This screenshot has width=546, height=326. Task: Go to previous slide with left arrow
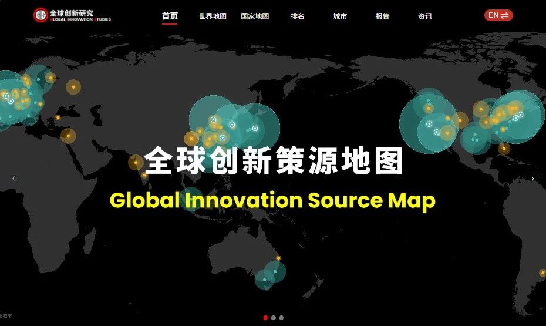coord(14,179)
